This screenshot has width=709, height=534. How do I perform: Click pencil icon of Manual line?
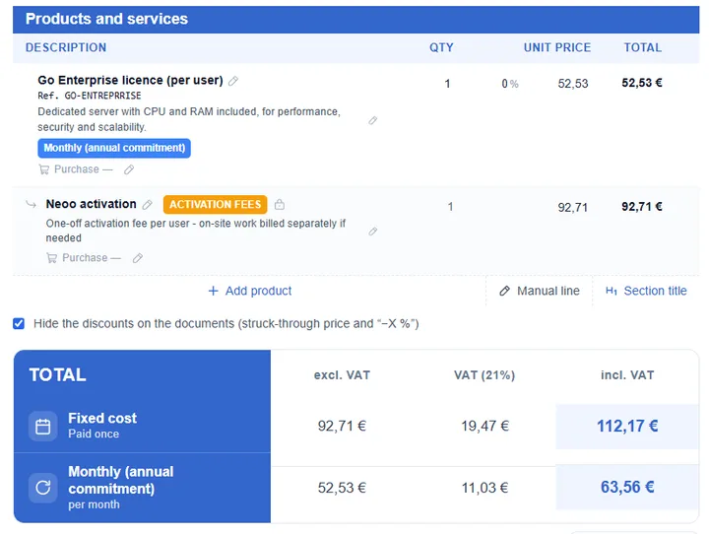504,291
